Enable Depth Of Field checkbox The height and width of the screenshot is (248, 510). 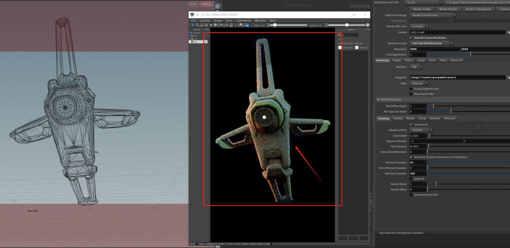[x=411, y=89]
